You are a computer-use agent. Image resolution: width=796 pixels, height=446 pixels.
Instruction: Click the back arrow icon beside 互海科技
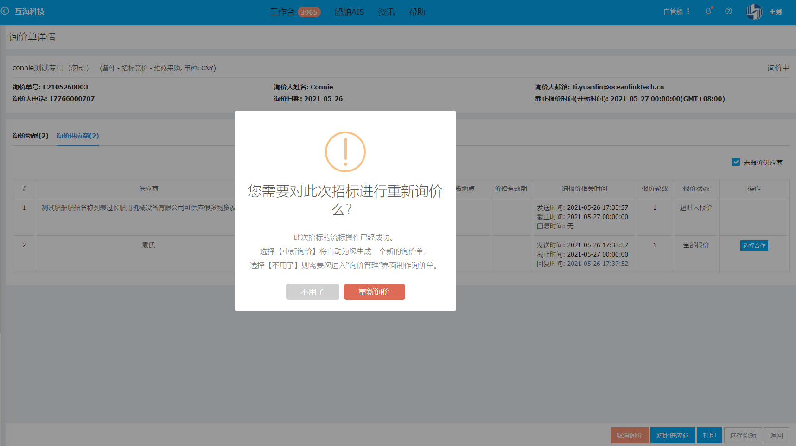click(x=5, y=11)
